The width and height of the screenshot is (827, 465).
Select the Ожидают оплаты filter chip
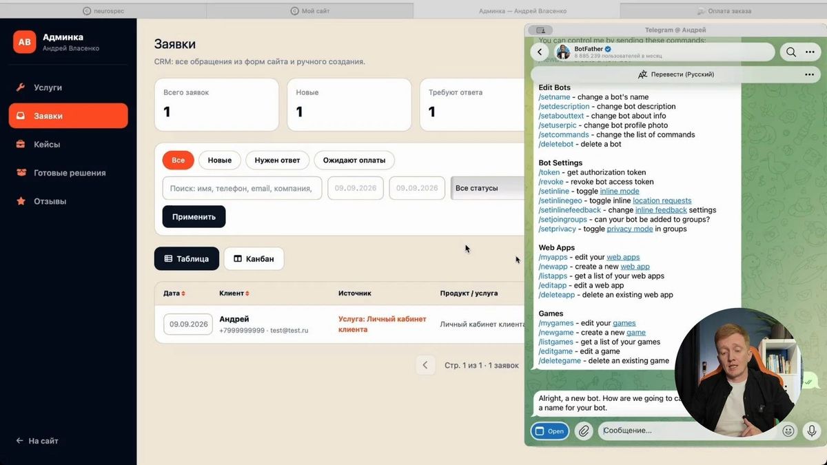tap(354, 161)
